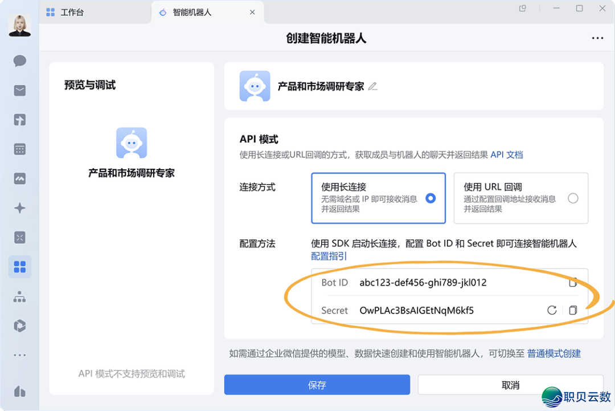Open the chat messages sidebar icon
This screenshot has height=411, width=615.
click(20, 61)
